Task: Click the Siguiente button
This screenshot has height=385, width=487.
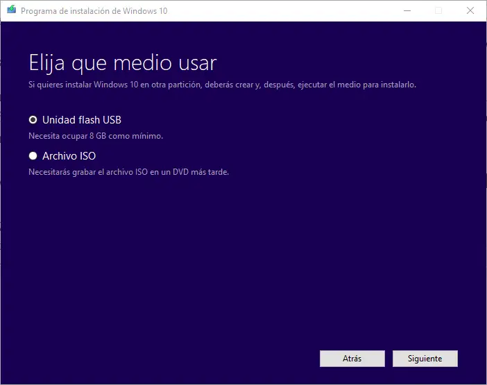Action: point(425,359)
